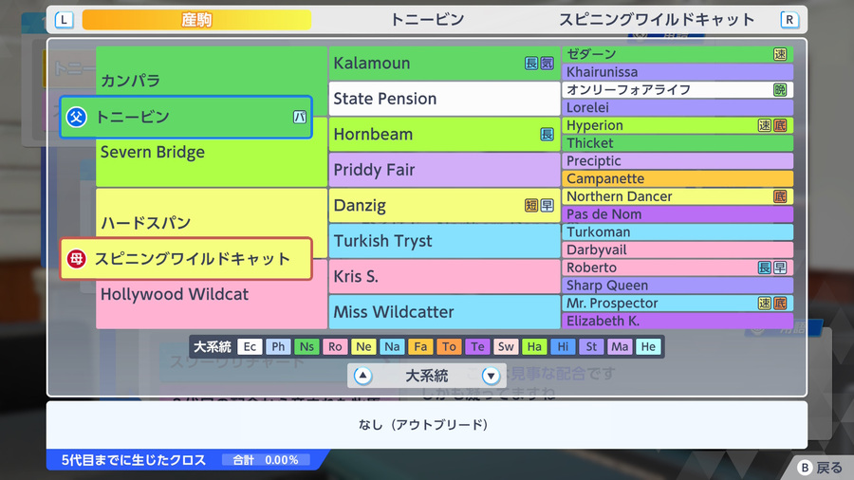Click the 底 badge on Northern Dancer

pyautogui.click(x=780, y=196)
